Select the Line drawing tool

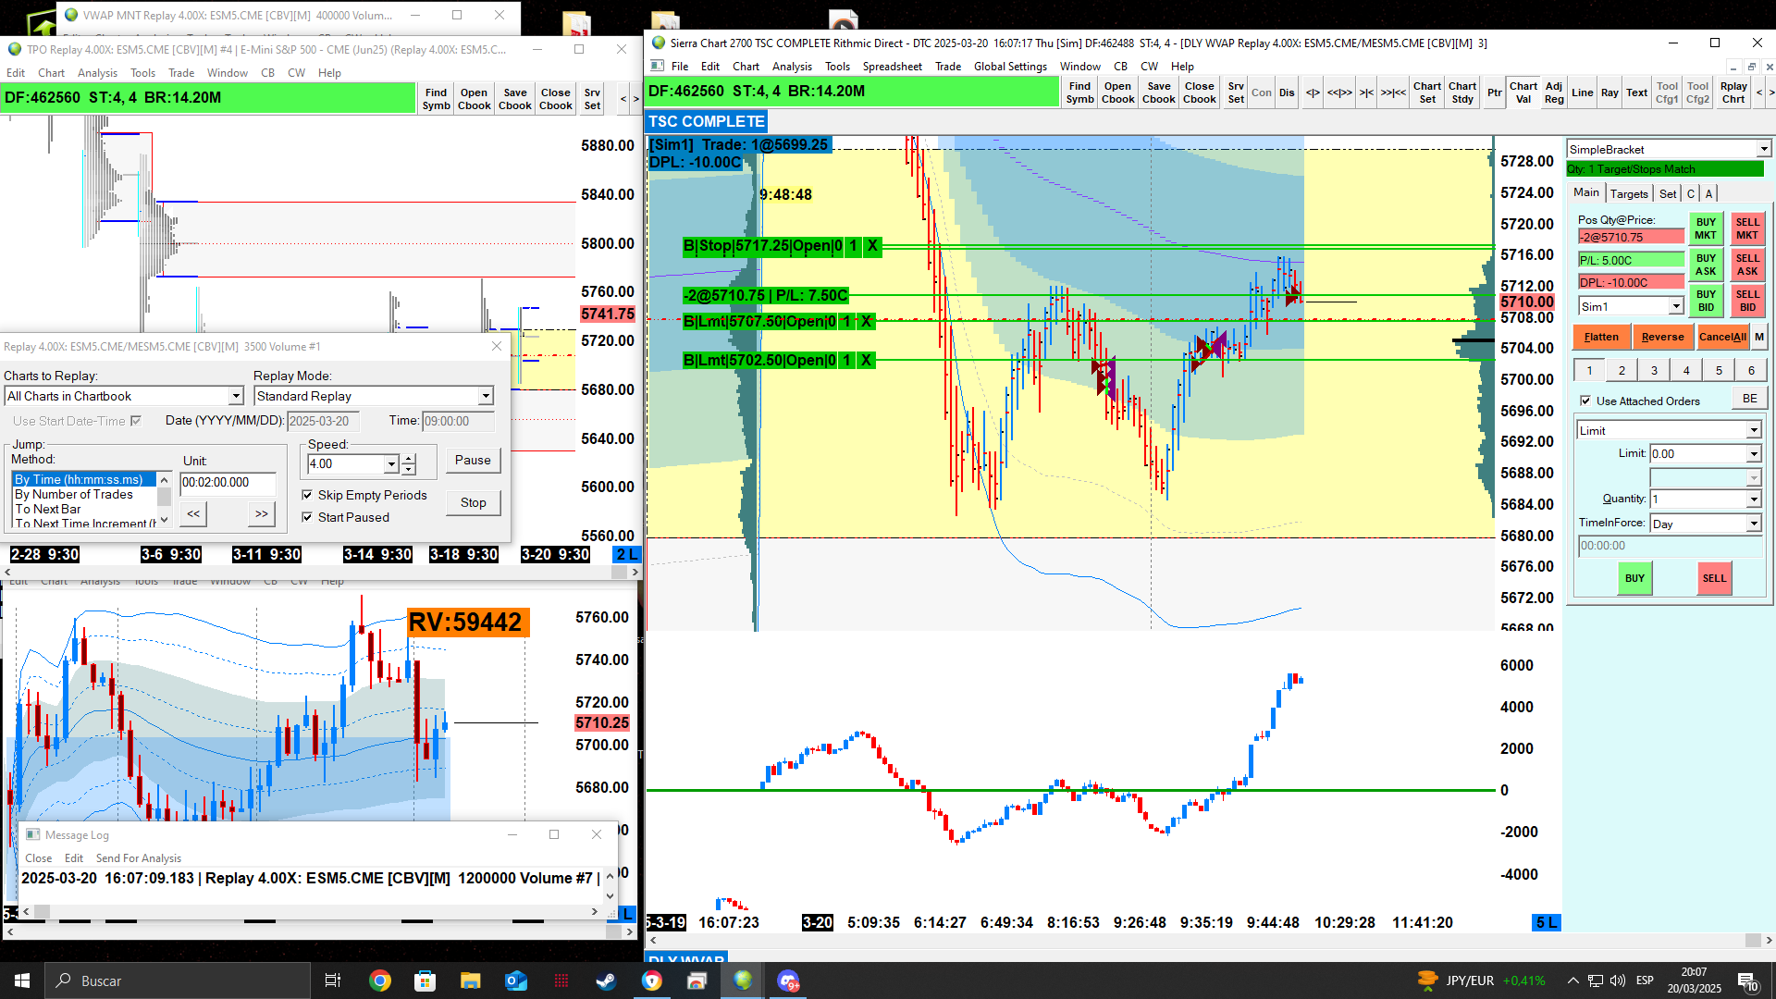point(1582,92)
